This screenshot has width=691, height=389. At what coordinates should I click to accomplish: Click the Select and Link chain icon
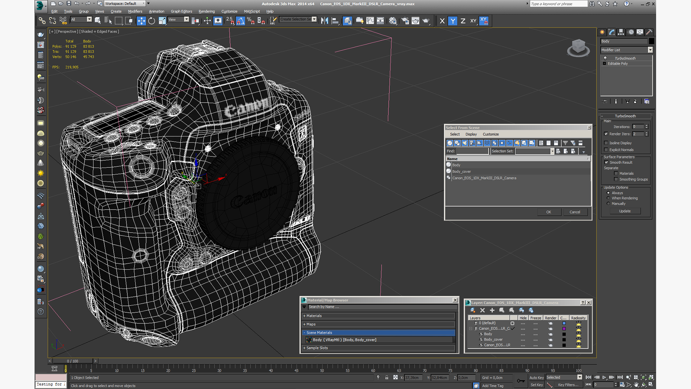pyautogui.click(x=42, y=21)
